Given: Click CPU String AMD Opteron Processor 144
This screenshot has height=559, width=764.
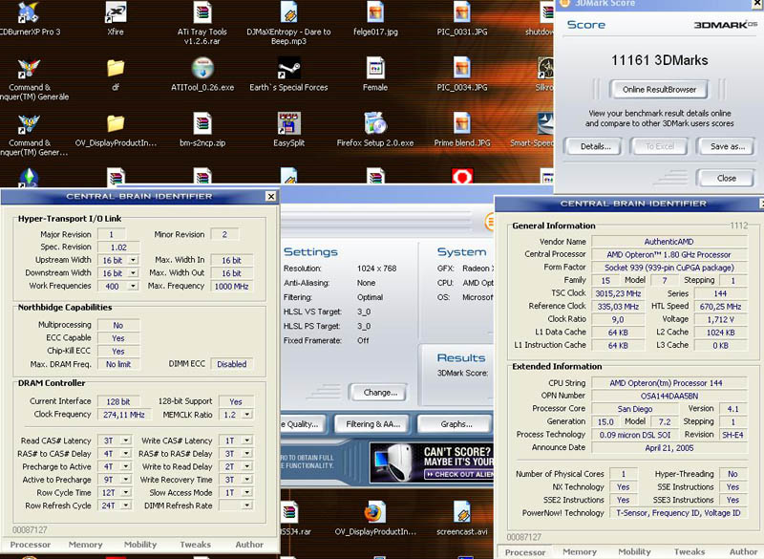Looking at the screenshot, I should pos(669,383).
